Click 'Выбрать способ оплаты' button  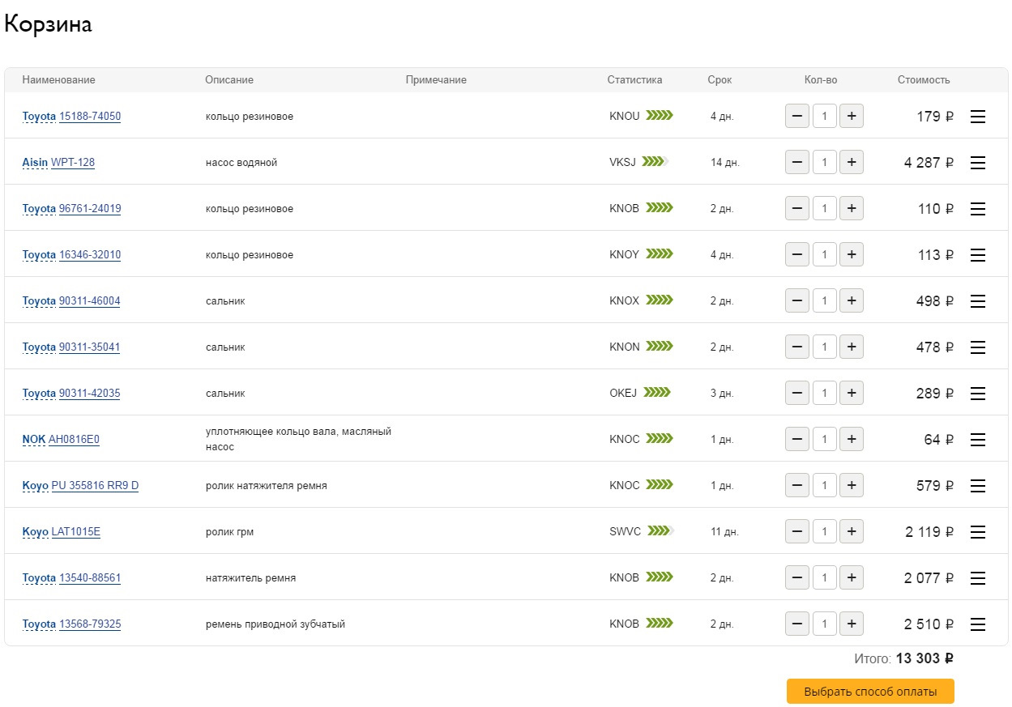pyautogui.click(x=870, y=692)
